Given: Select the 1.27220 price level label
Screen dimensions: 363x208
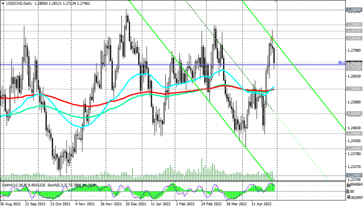Looking at the screenshot, I should (x=354, y=69).
